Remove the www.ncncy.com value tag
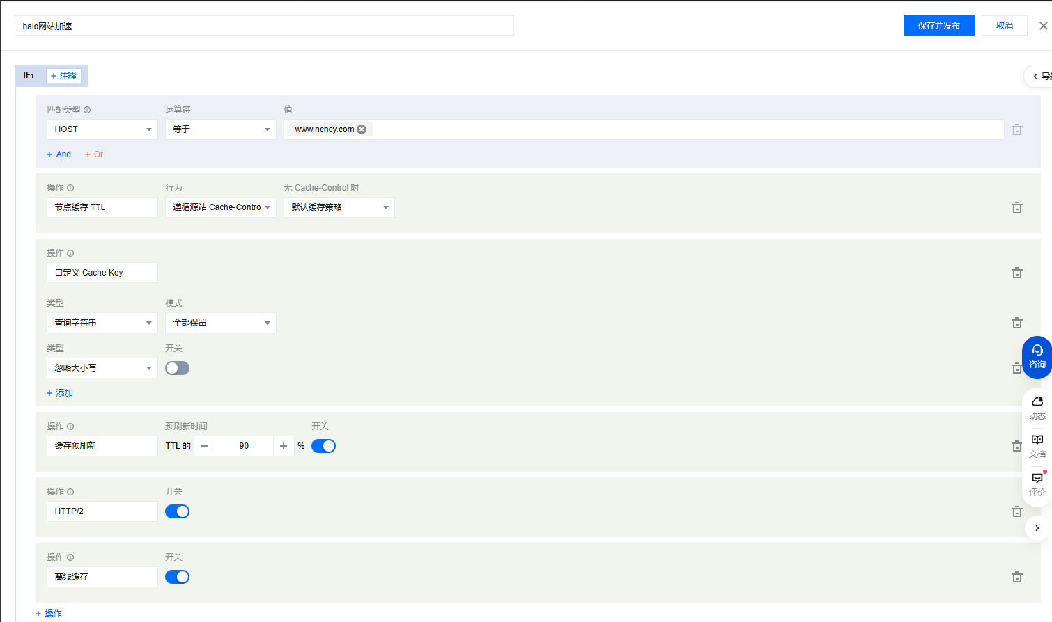1052x622 pixels. pos(362,129)
